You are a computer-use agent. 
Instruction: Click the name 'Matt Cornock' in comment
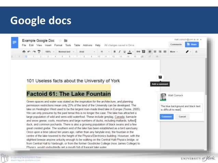(x=175, y=95)
